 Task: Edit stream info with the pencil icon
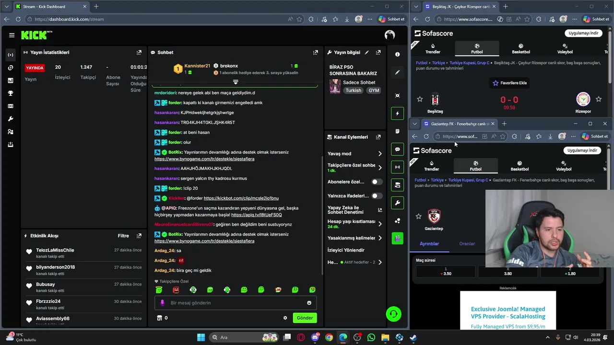[367, 52]
